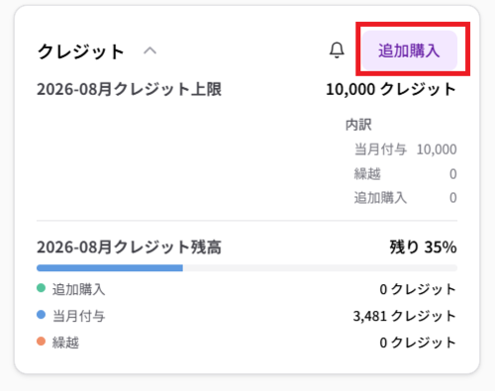This screenshot has height=391, width=495.
Task: Click the 繰越 0 breakdown row
Action: point(406,174)
